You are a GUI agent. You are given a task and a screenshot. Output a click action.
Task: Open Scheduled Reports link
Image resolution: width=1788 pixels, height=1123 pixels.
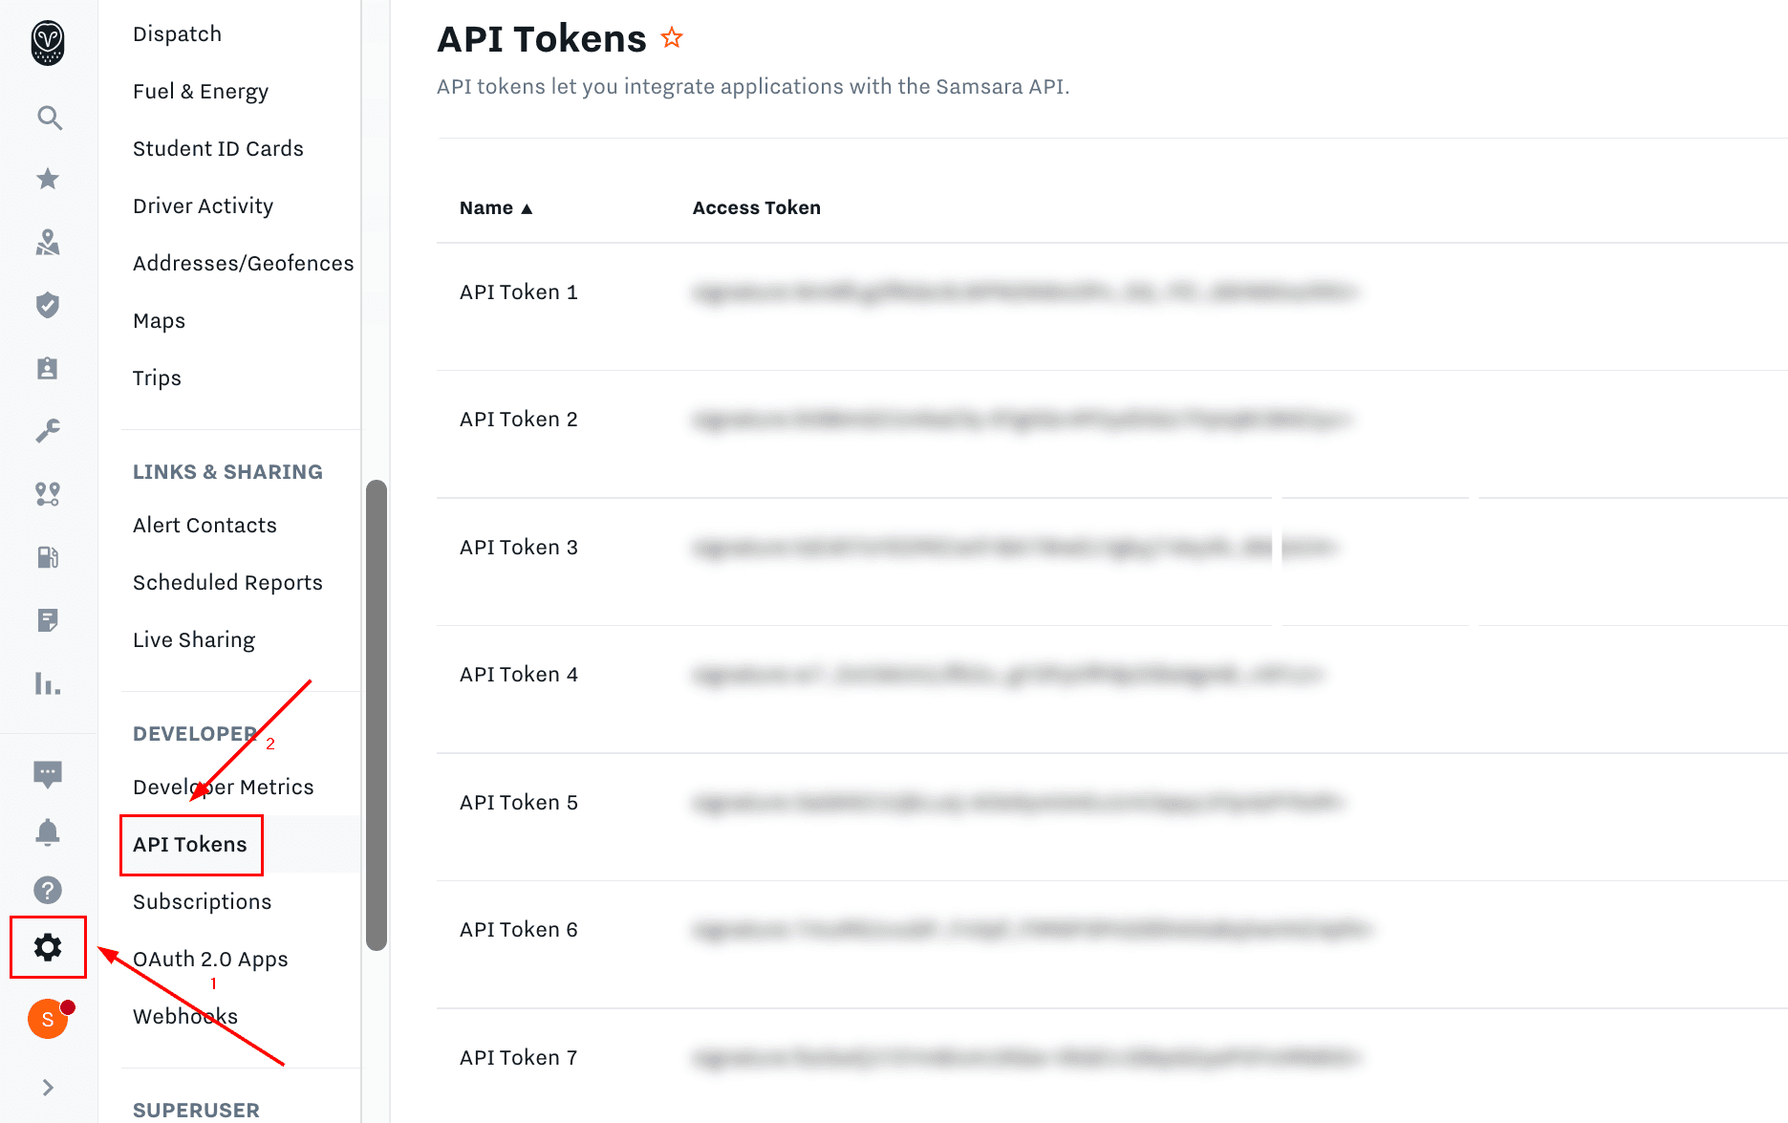tap(227, 582)
